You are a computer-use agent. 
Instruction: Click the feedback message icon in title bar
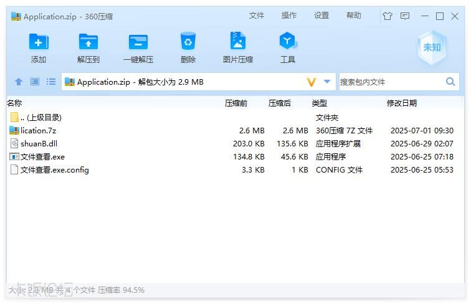click(405, 16)
